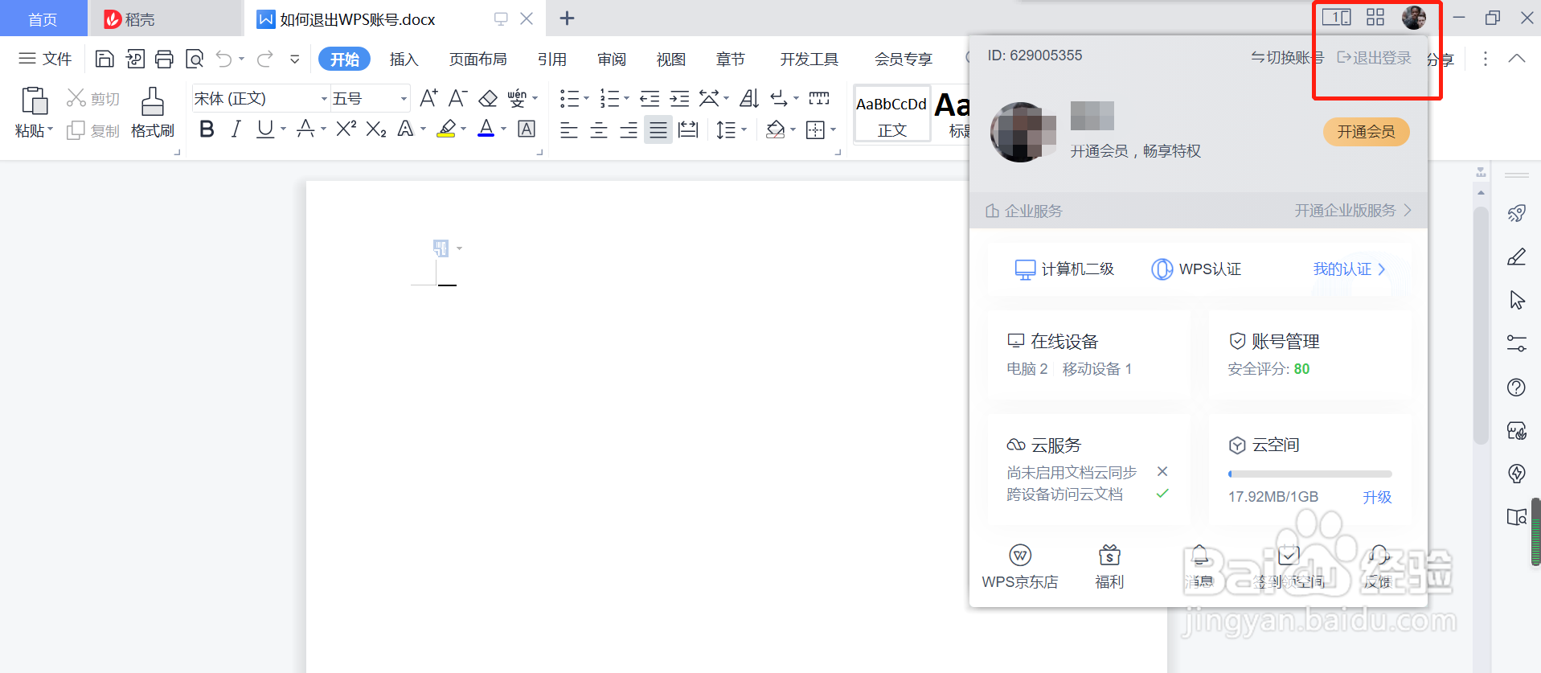Expand highlight color dropdown arrow
Screen dimensions: 1541x673
point(464,129)
